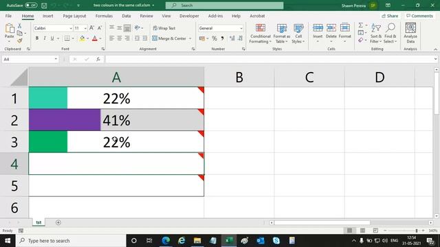The image size is (440, 247).
Task: Switch to the Formulas tab
Action: tap(104, 16)
